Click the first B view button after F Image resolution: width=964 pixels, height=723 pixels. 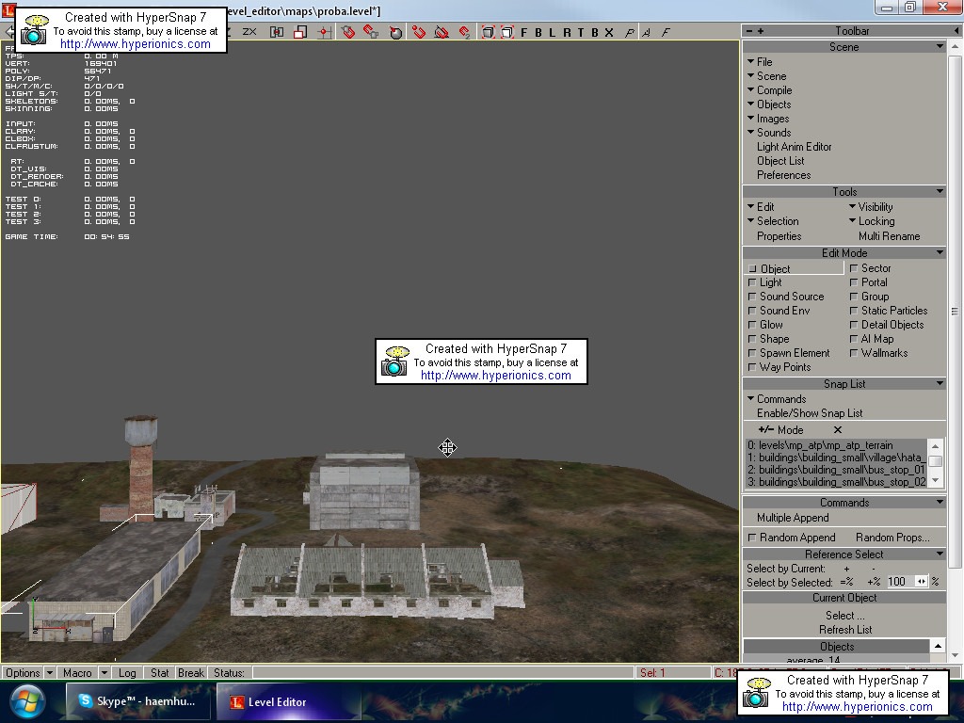[x=538, y=33]
